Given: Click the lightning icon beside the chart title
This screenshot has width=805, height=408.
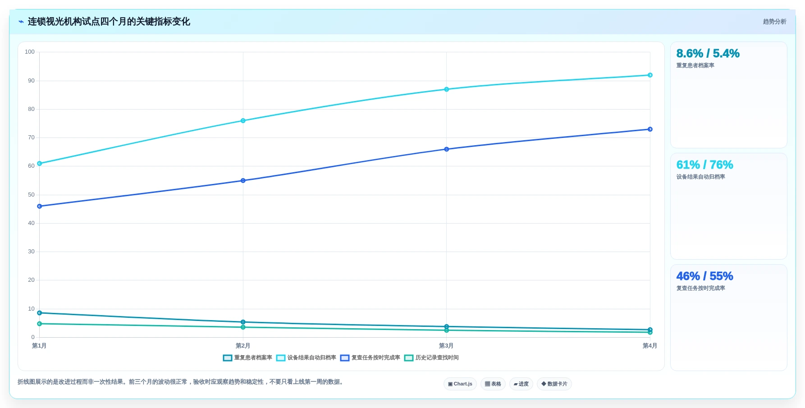Looking at the screenshot, I should (x=21, y=22).
